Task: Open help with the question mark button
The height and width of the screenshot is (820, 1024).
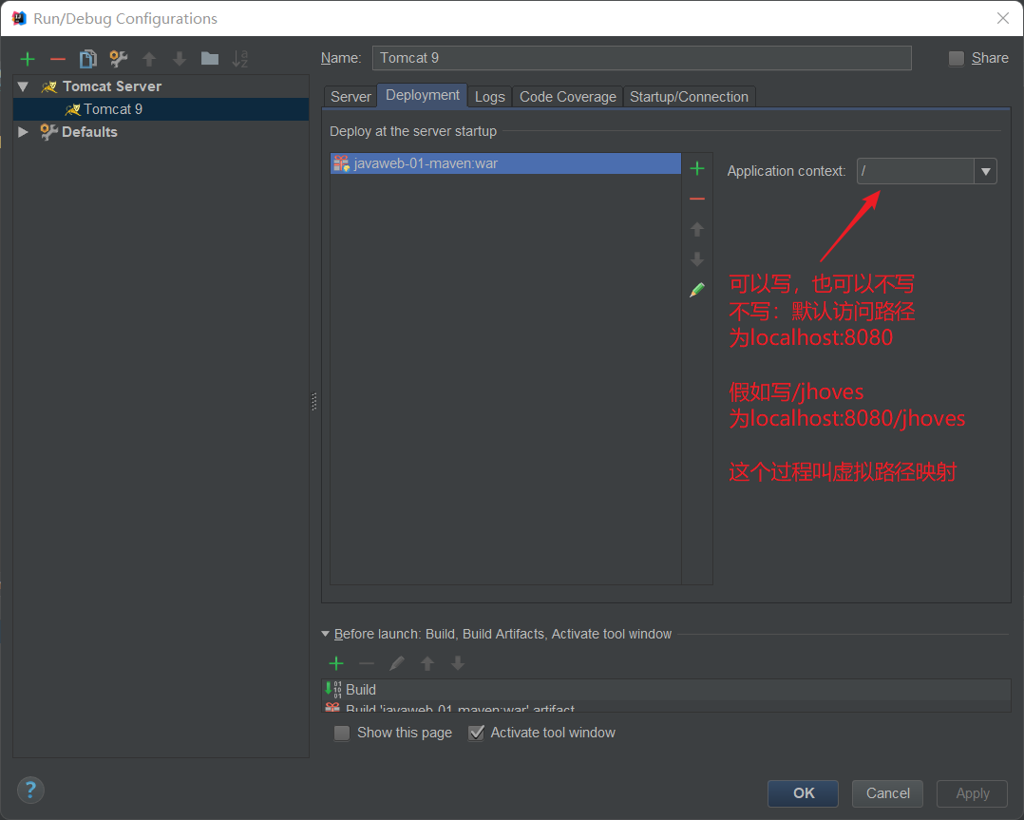Action: point(30,790)
